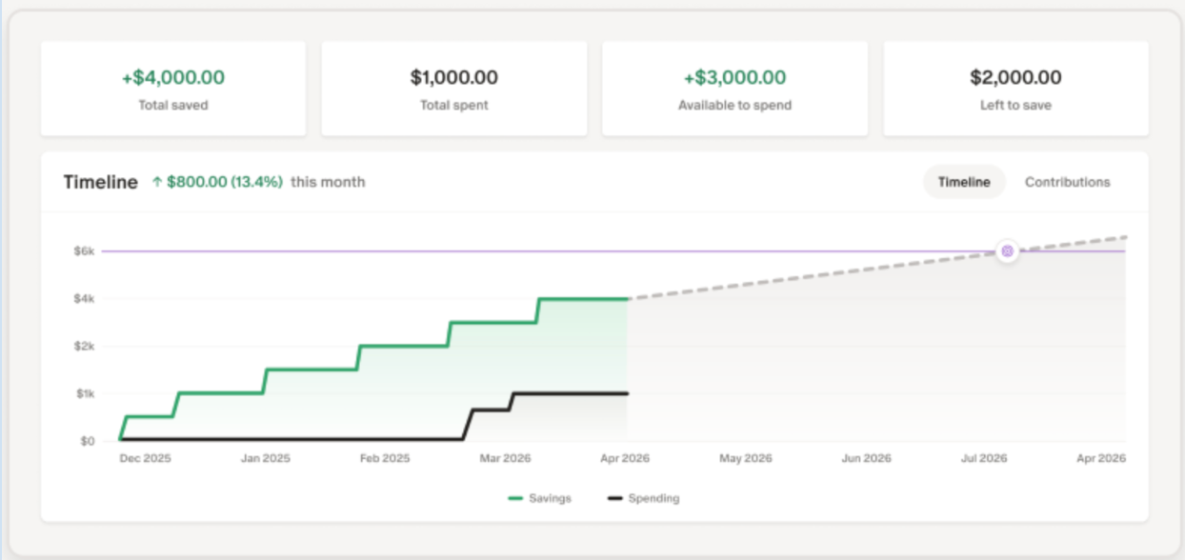Screen dimensions: 1185x560
Task: Click the 'this month' text
Action: [x=328, y=182]
